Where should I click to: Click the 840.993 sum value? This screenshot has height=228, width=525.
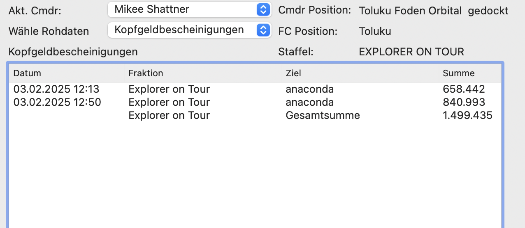[x=464, y=102]
